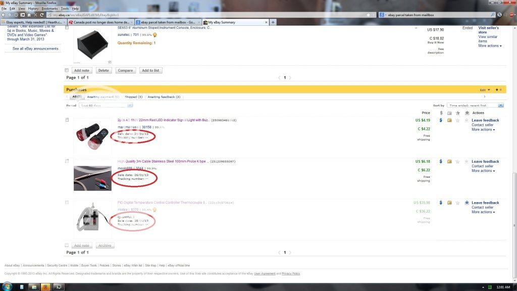The height and width of the screenshot is (291, 517).
Task: Reload the page with the refresh icon
Action: click(x=42, y=15)
